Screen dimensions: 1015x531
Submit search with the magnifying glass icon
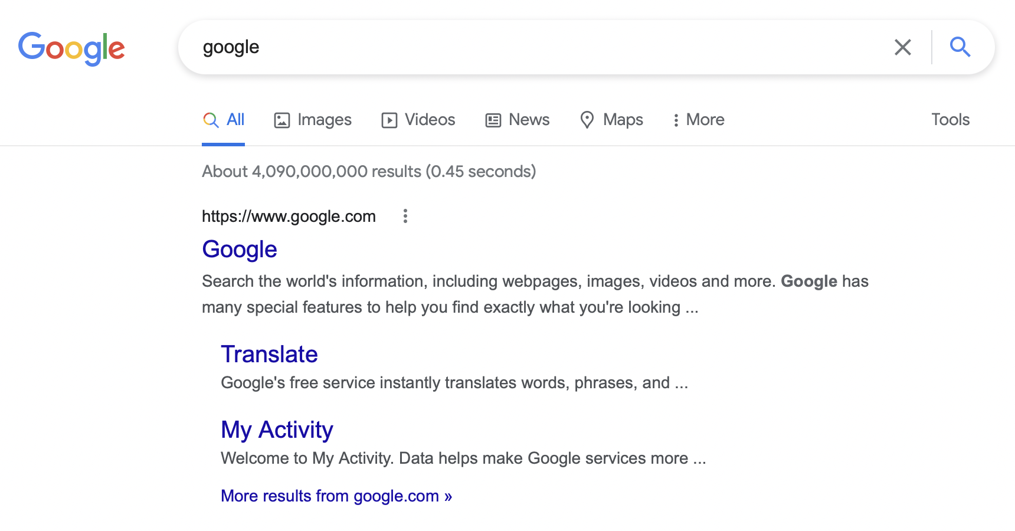[960, 47]
